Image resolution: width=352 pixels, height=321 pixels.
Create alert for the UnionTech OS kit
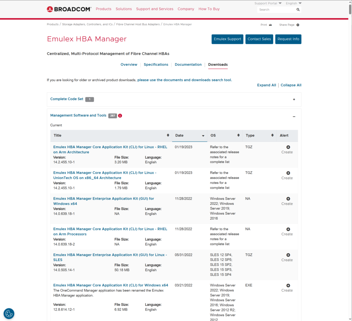[x=288, y=173]
